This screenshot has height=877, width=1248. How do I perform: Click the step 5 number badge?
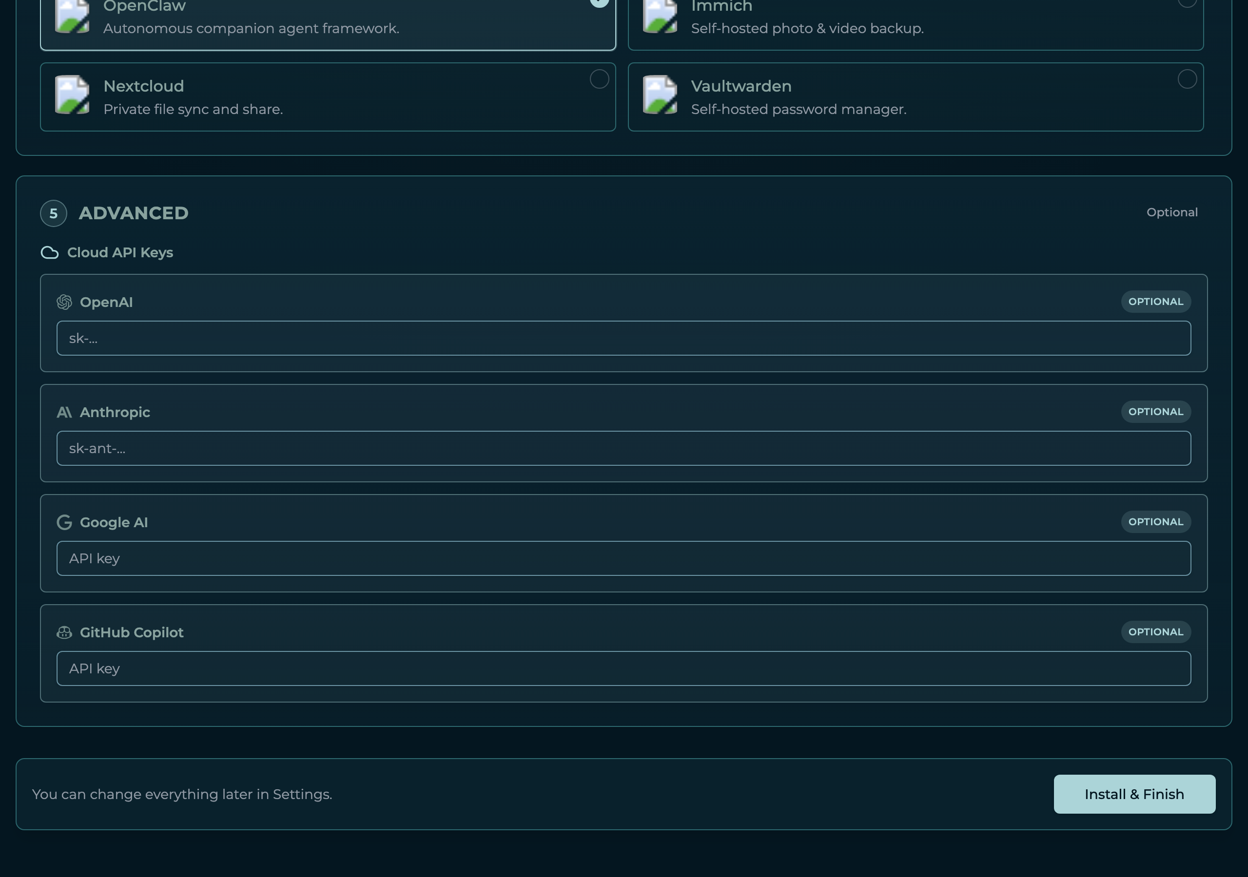coord(53,213)
